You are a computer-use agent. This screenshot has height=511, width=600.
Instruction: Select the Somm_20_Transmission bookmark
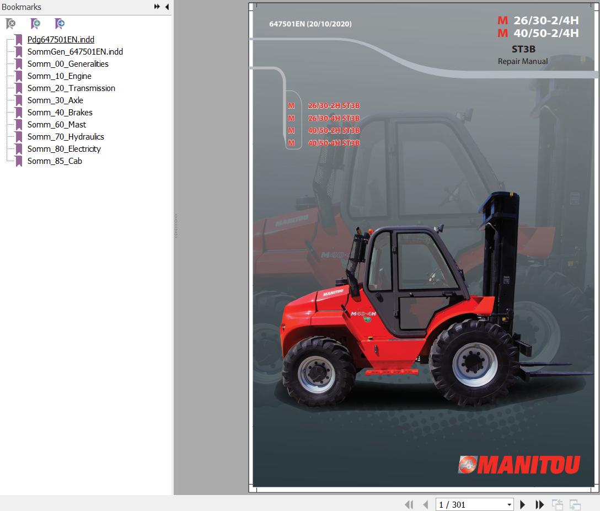point(71,88)
